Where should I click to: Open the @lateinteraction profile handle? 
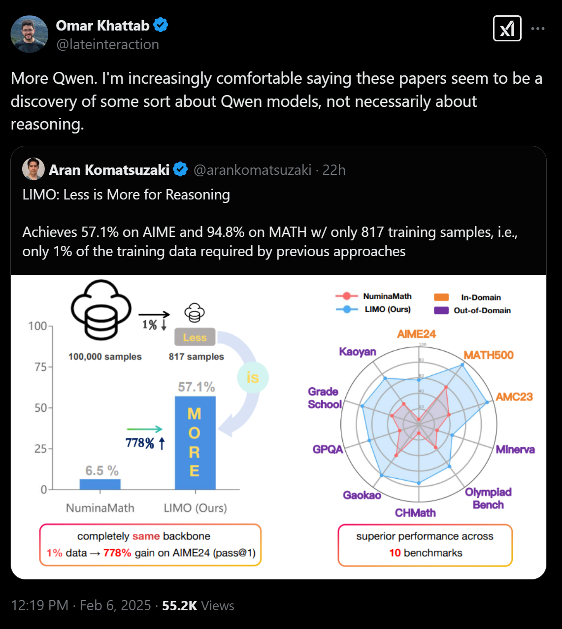[107, 44]
